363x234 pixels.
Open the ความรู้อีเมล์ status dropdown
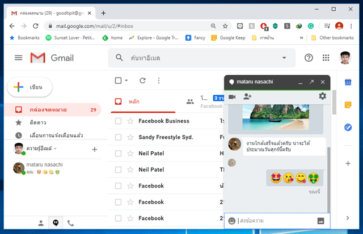tap(55, 148)
